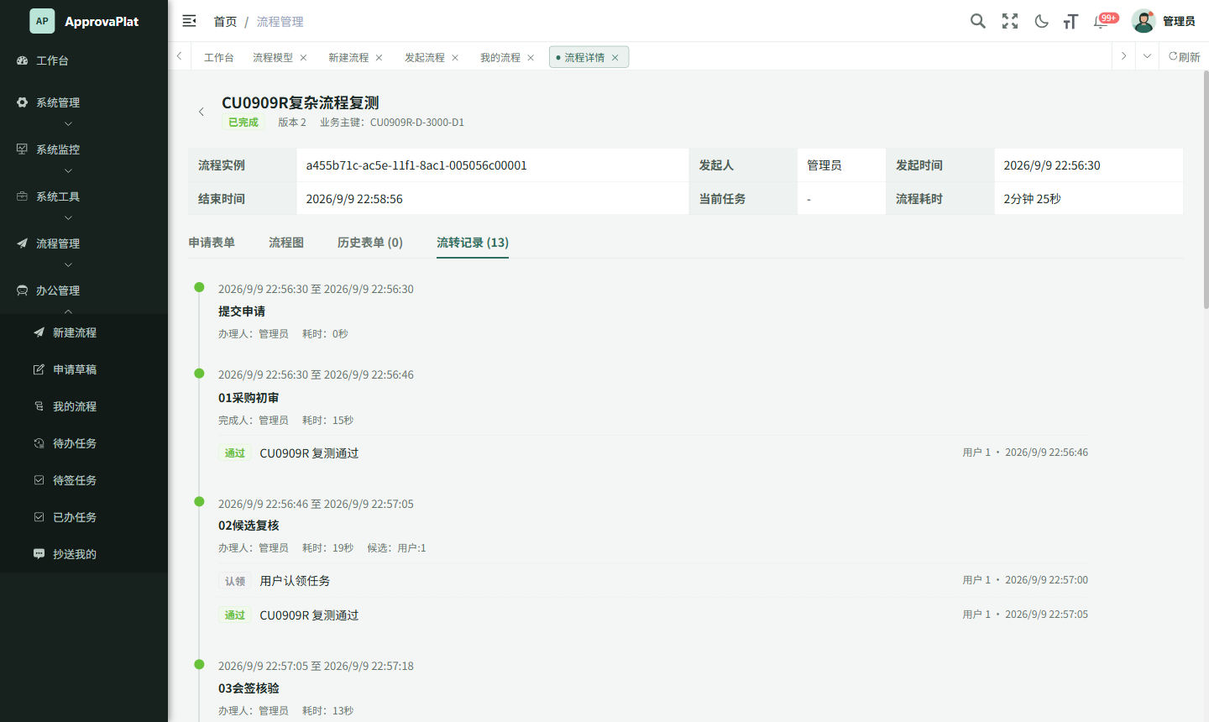Open 抄送我的 in the sidebar

click(84, 554)
